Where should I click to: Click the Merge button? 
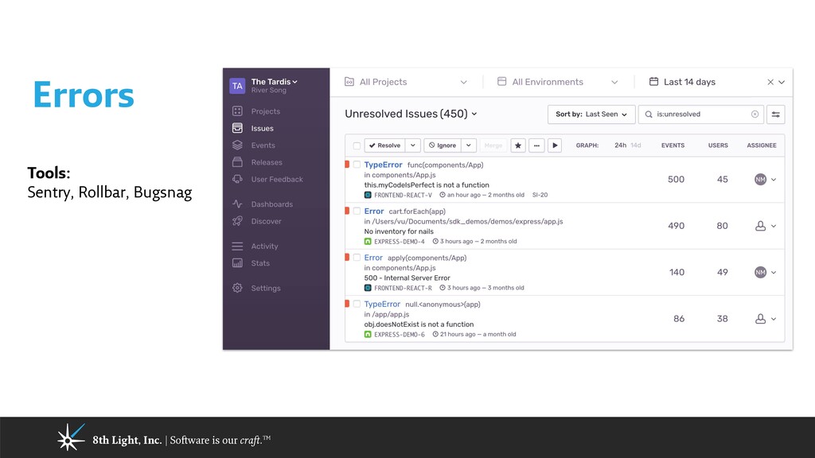[493, 146]
